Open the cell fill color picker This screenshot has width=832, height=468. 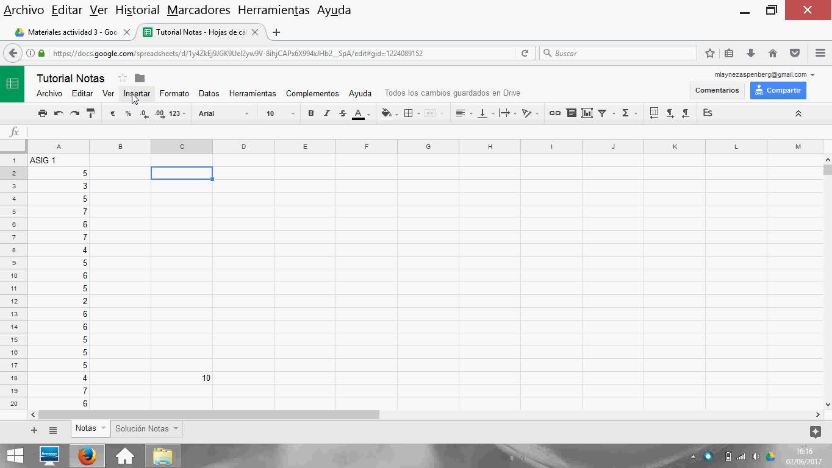coord(389,113)
